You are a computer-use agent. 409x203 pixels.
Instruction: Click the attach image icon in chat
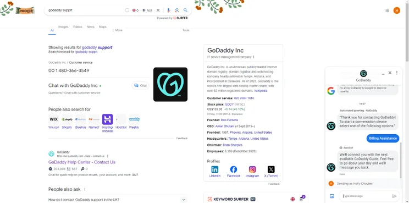click(x=332, y=196)
